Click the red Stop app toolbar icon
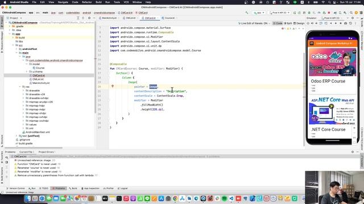 click(x=329, y=12)
